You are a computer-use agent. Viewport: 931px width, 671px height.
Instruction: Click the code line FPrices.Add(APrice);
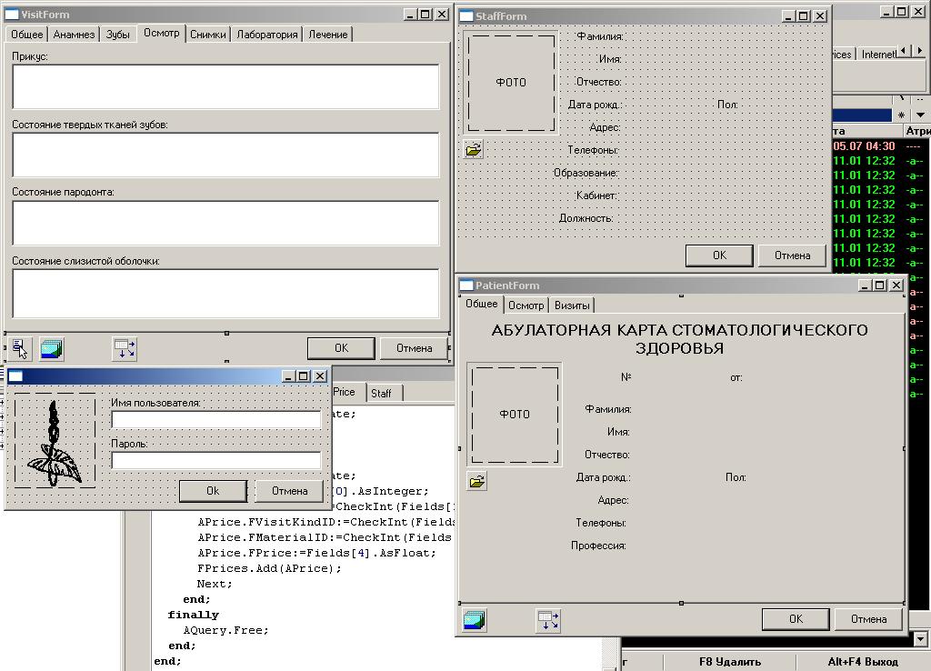pos(269,568)
